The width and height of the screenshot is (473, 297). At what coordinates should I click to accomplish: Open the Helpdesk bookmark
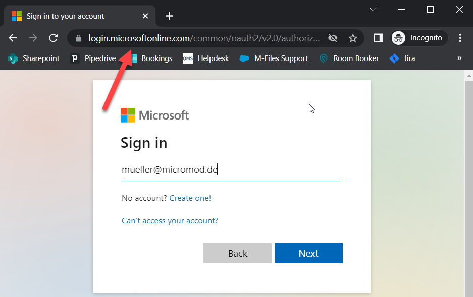click(x=206, y=58)
